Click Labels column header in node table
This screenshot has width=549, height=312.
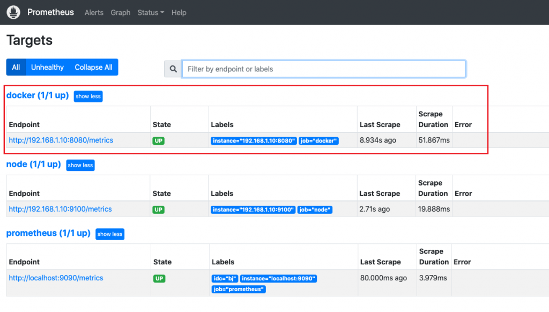point(222,194)
